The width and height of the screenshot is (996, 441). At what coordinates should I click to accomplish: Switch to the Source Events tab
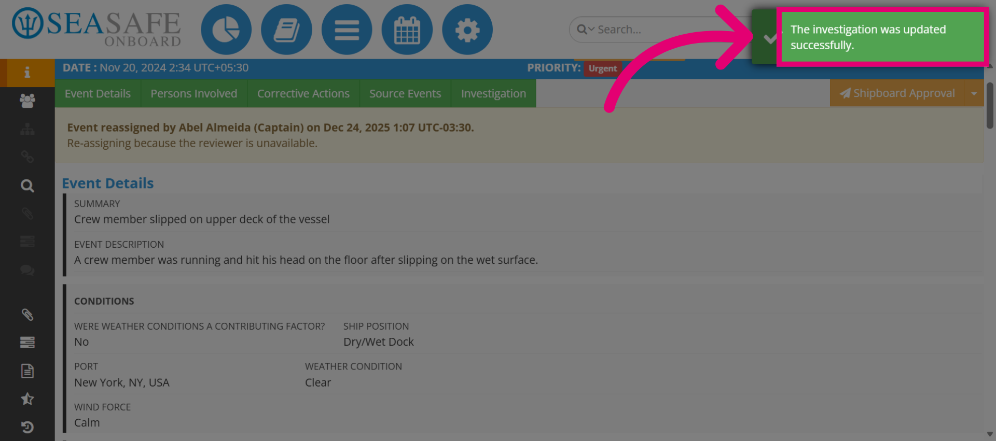click(405, 93)
